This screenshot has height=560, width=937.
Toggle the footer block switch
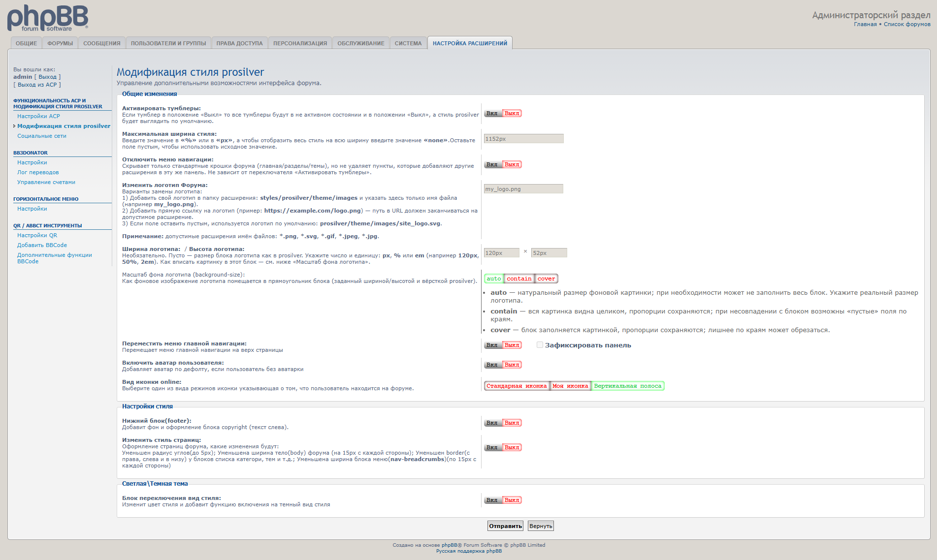[x=503, y=423]
